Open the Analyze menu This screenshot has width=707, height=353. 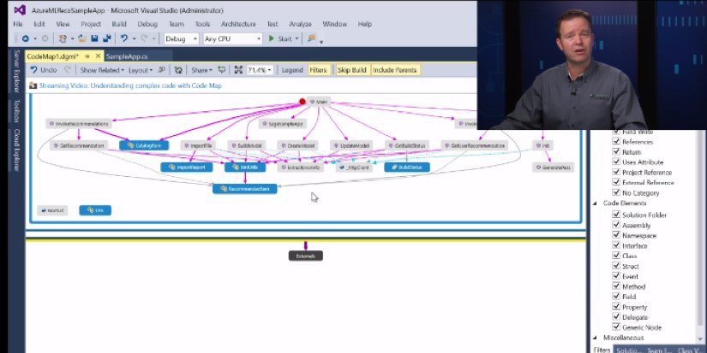tap(300, 24)
